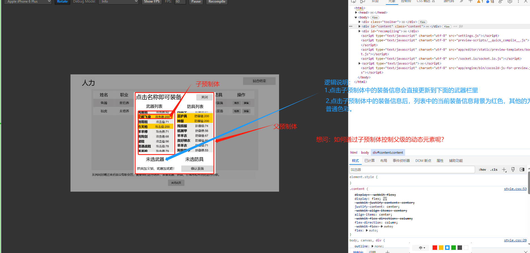This screenshot has width=530, height=253.
Task: Toggle flex badge on div#content element
Action: pyautogui.click(x=447, y=27)
